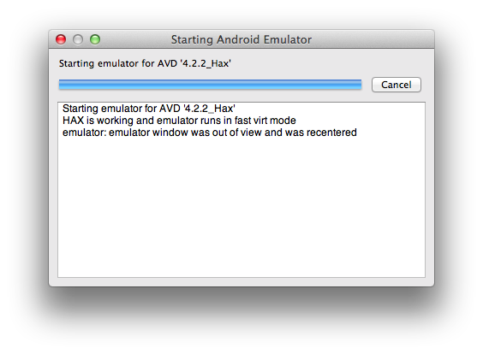Click the Cancel button
The image size is (483, 354).
pos(397,85)
